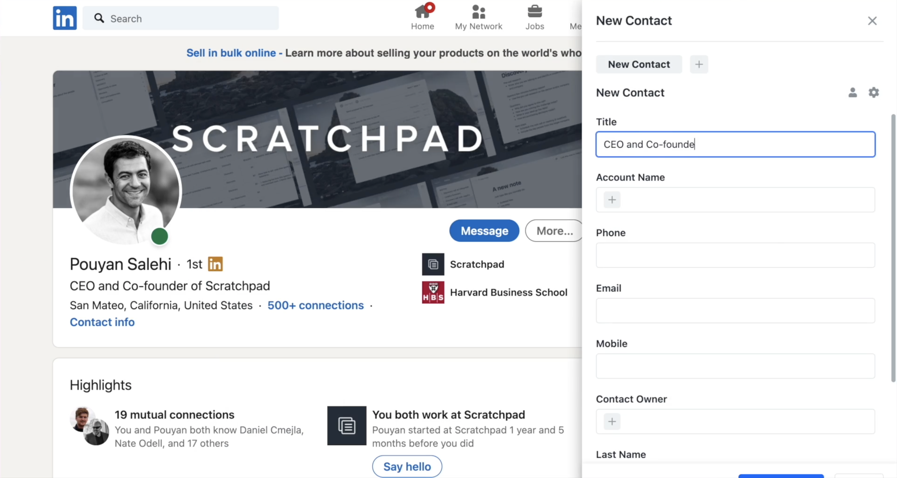
Task: Open the Contact info link
Action: pyautogui.click(x=102, y=322)
